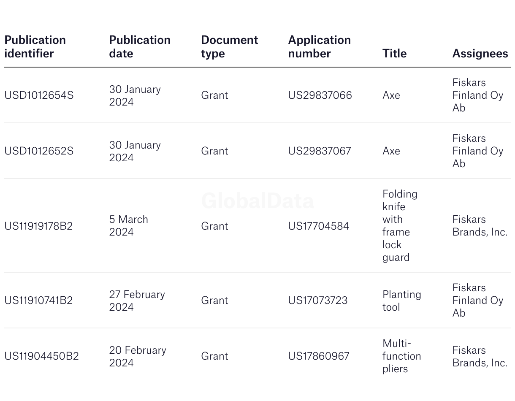Screen dimensions: 515x401
Task: Click the Title column header
Action: [x=394, y=54]
